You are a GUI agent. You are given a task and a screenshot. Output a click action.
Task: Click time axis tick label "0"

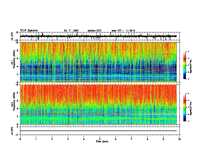click(x=20, y=139)
